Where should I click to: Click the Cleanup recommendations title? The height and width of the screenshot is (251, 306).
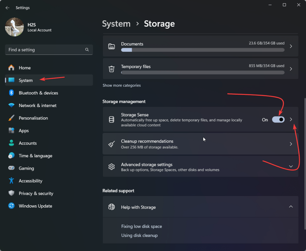click(x=147, y=141)
